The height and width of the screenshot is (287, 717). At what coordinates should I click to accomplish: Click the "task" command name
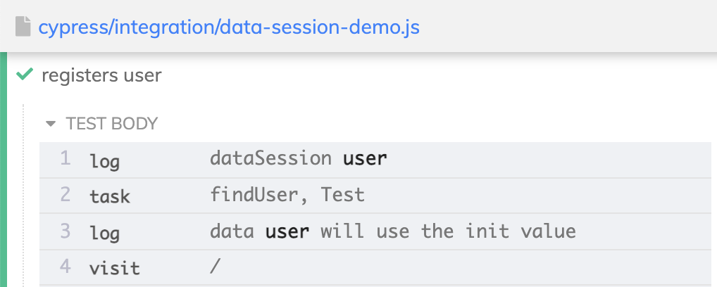point(110,196)
